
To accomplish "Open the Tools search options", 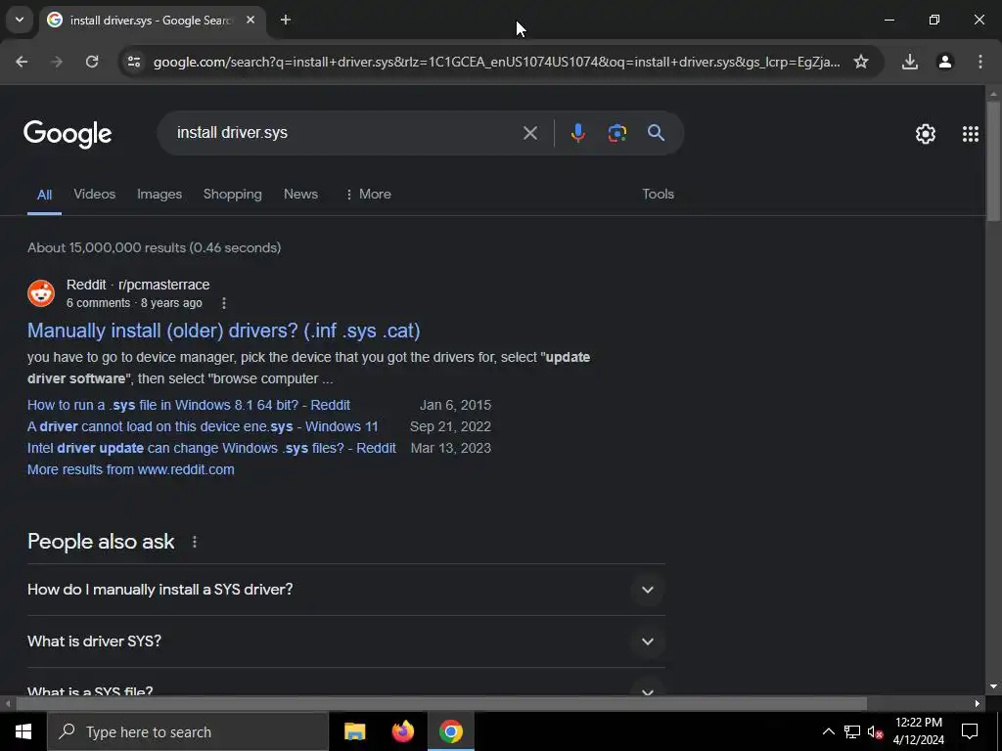I will [658, 195].
